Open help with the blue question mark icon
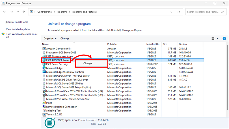Image resolution: width=229 pixels, height=129 pixels. tap(224, 38)
